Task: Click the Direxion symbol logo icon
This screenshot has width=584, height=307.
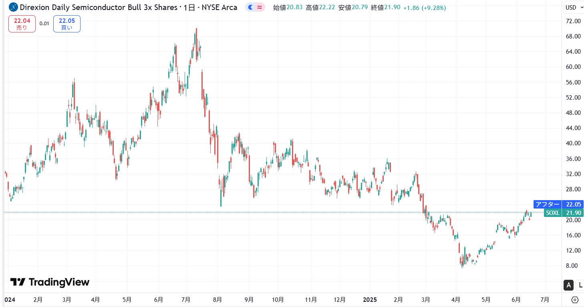Action: [x=13, y=7]
